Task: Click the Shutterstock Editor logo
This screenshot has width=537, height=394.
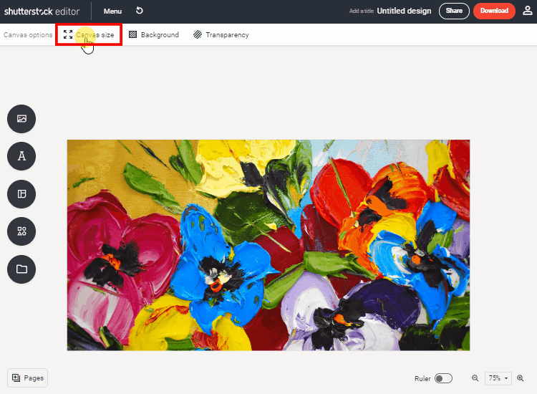Action: point(42,11)
